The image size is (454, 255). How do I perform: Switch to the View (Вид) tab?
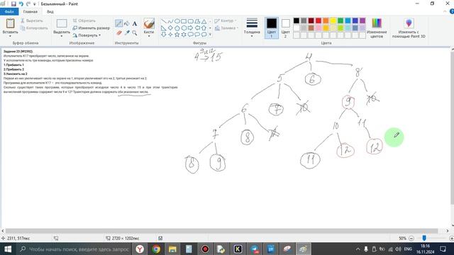[50, 11]
